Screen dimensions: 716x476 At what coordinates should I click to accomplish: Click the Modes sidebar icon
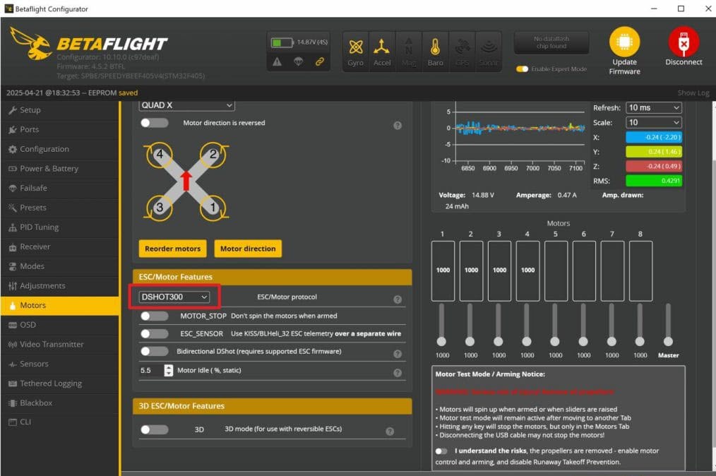point(12,266)
